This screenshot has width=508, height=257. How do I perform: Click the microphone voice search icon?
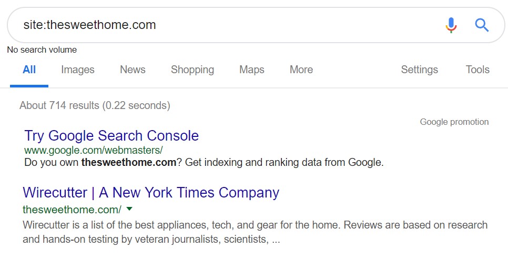451,25
